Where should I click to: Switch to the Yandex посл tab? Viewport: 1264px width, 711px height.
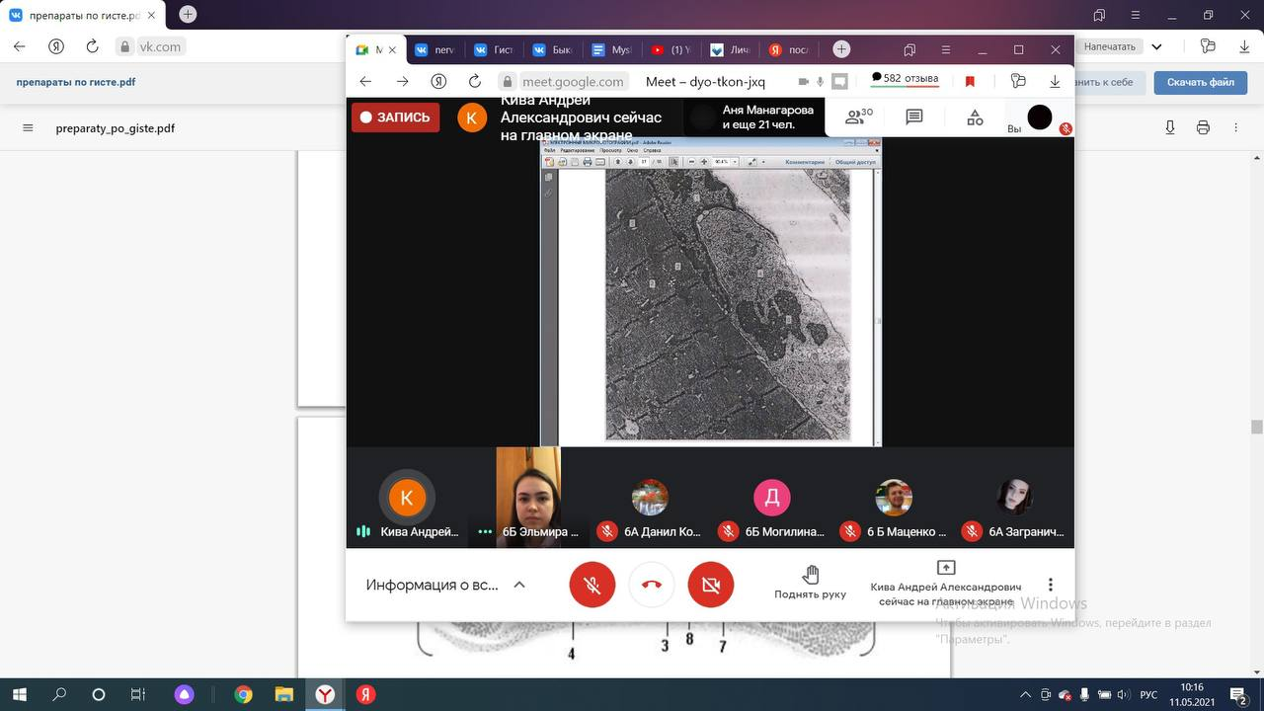(791, 49)
